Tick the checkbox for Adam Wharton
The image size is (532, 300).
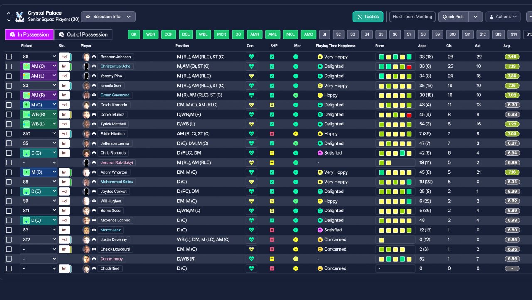click(9, 172)
